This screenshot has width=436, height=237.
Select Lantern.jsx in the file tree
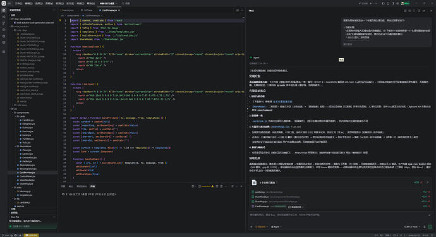click(27, 154)
